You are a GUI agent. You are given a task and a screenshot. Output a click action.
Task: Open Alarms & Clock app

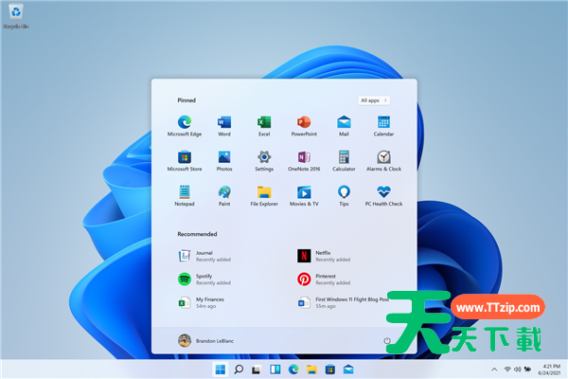pyautogui.click(x=383, y=158)
